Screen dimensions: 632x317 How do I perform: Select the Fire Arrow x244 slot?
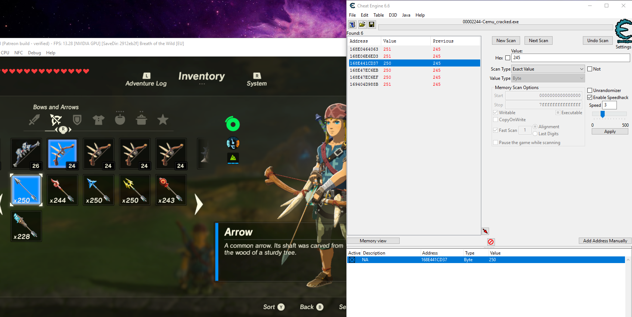pyautogui.click(x=62, y=190)
